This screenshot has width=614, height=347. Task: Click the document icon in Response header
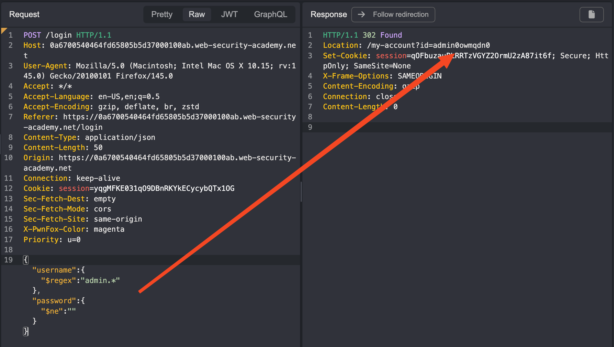pos(591,14)
